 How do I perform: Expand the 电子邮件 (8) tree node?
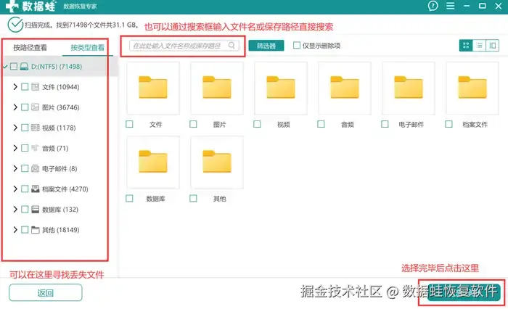pyautogui.click(x=15, y=168)
